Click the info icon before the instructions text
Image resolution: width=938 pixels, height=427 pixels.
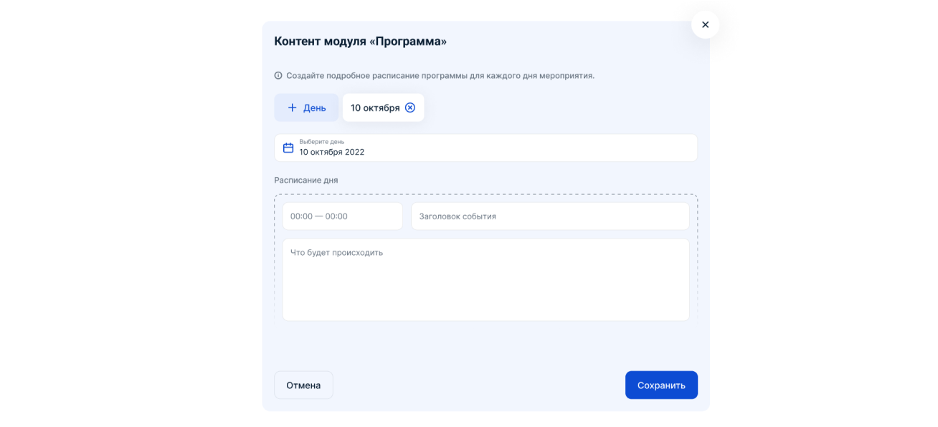click(279, 74)
